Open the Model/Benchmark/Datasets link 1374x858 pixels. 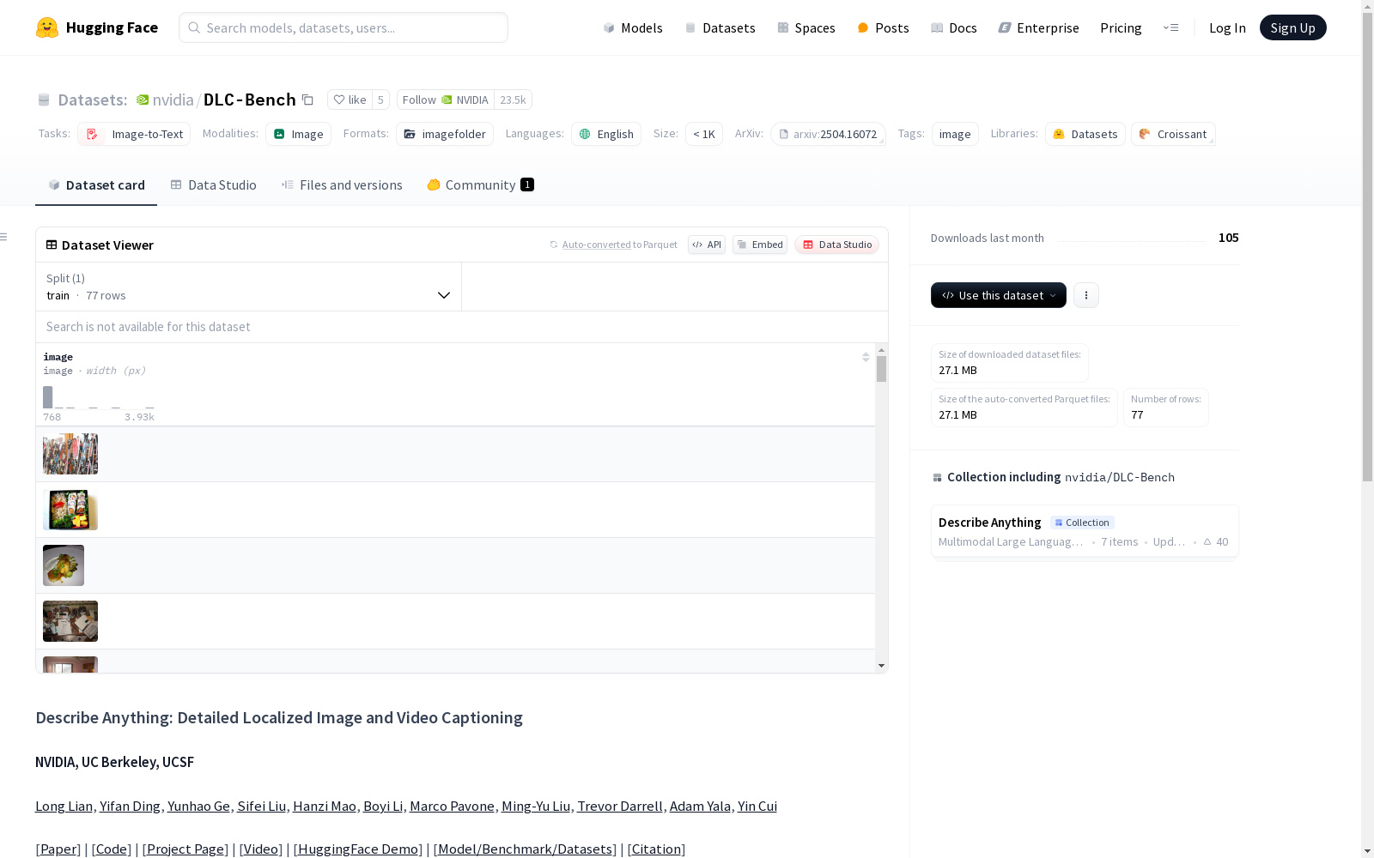[x=526, y=849]
